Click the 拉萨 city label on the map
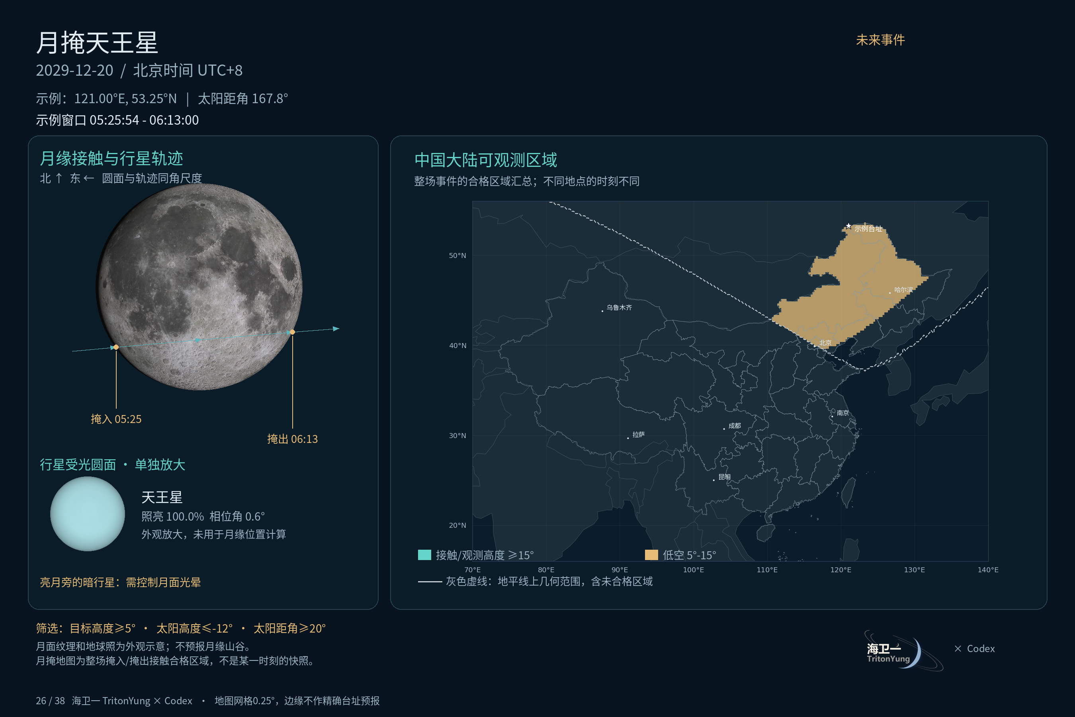The width and height of the screenshot is (1075, 717). click(639, 435)
